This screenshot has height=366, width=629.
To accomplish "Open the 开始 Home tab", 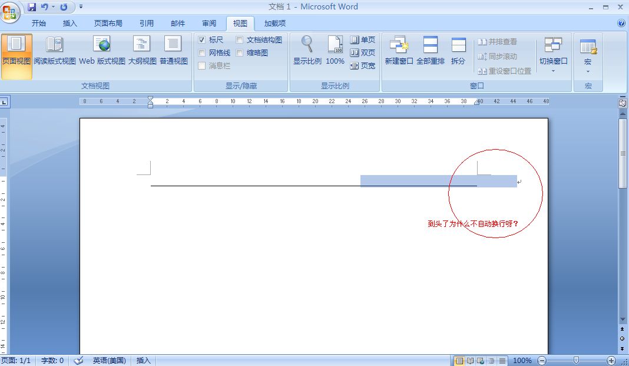I will click(x=39, y=23).
